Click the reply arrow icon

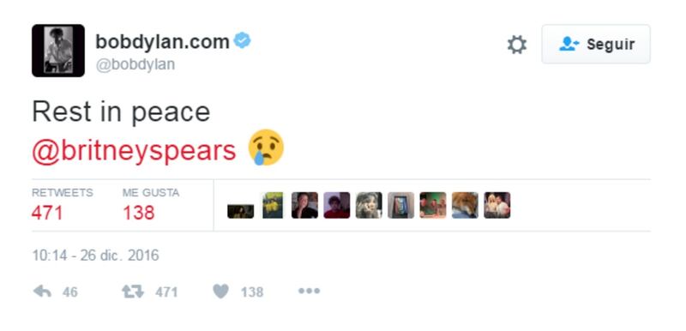pos(42,292)
